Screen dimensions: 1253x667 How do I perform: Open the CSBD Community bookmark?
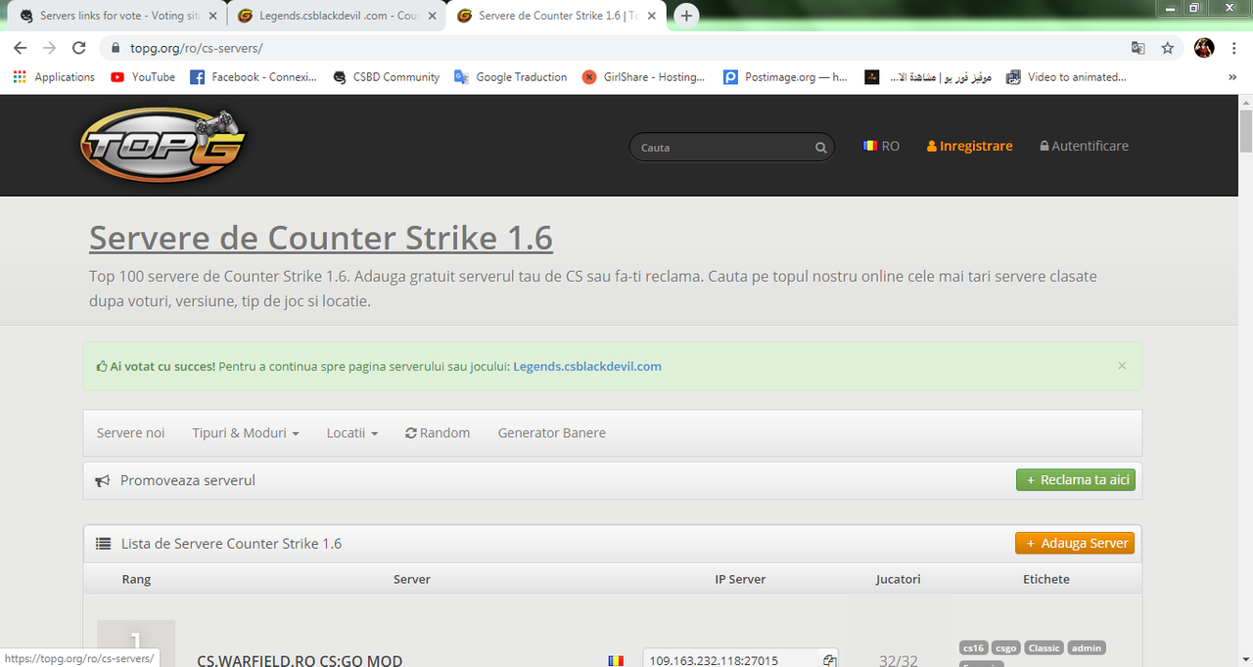(386, 77)
